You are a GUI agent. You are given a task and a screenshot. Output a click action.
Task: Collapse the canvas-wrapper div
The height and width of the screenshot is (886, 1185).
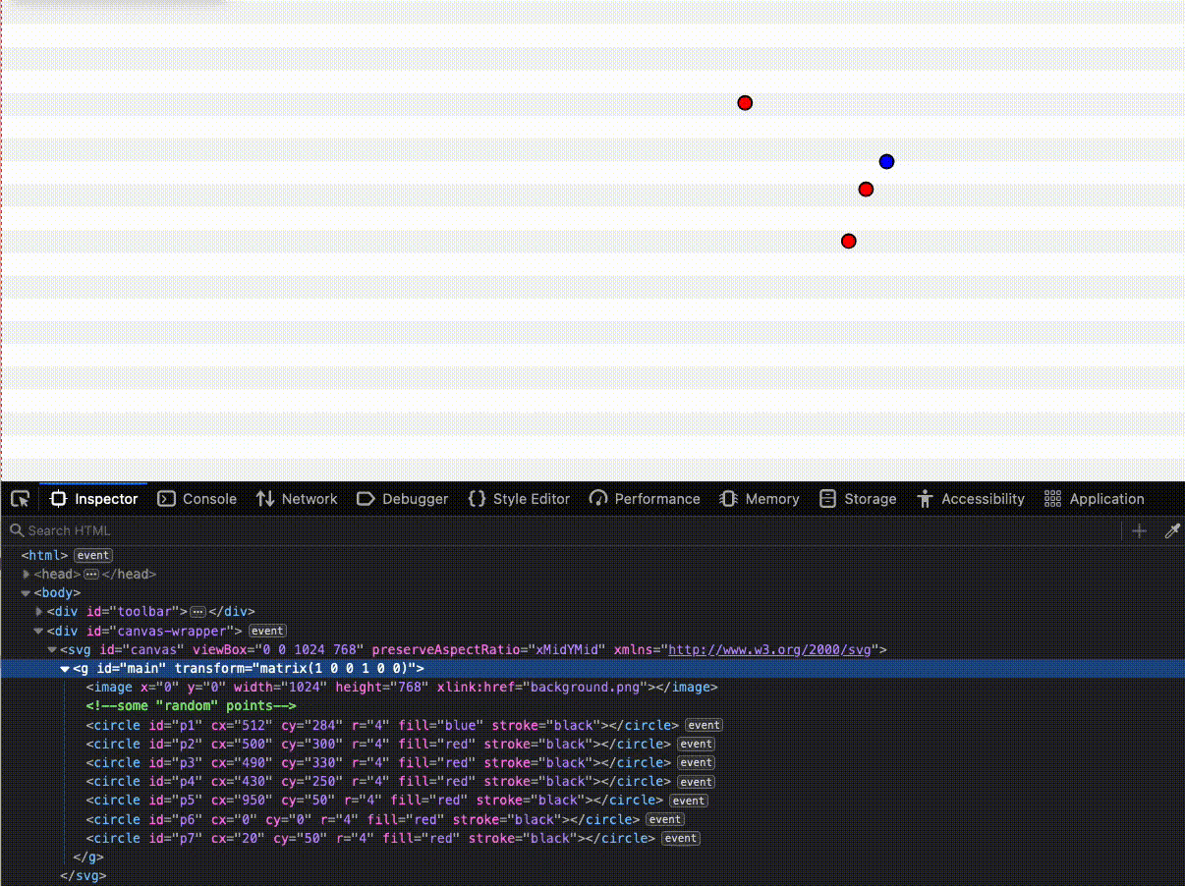click(37, 631)
